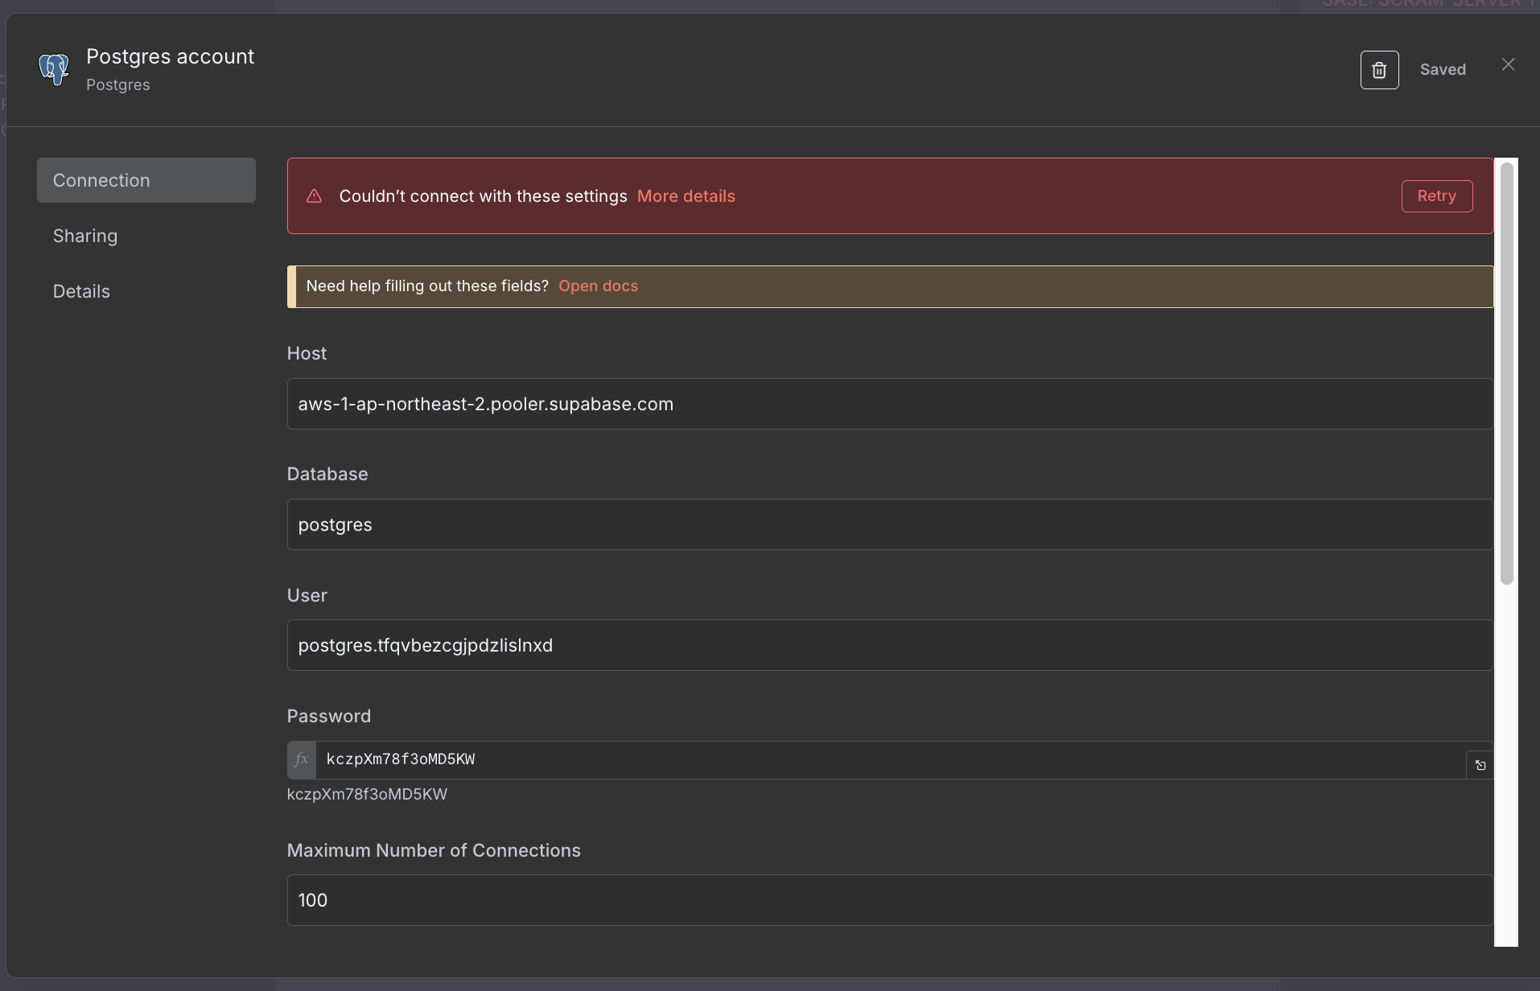
Task: Click the warning triangle icon in error banner
Action: click(x=314, y=196)
